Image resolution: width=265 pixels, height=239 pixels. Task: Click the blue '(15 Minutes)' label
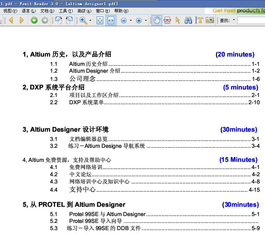tap(239, 160)
